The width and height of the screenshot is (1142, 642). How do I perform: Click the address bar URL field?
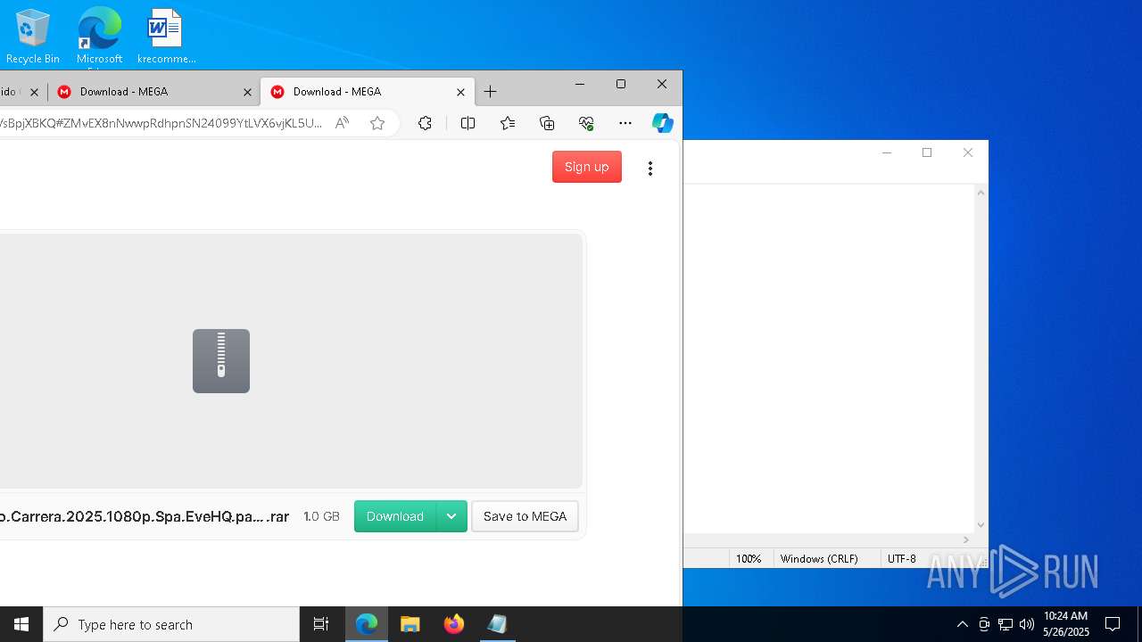[x=161, y=123]
